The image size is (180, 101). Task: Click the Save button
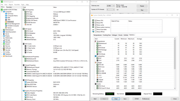[x=125, y=99]
